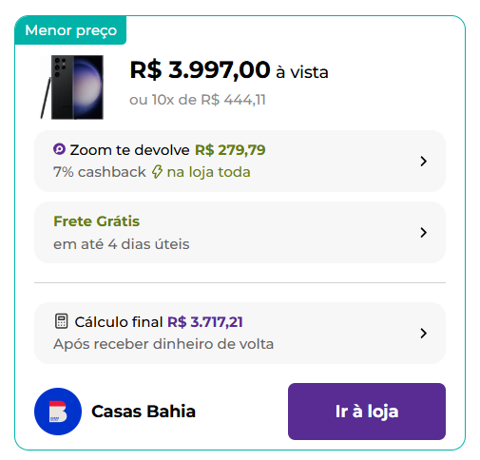Click the Galaxy phone product thumbnail
This screenshot has width=480, height=460.
coord(72,87)
